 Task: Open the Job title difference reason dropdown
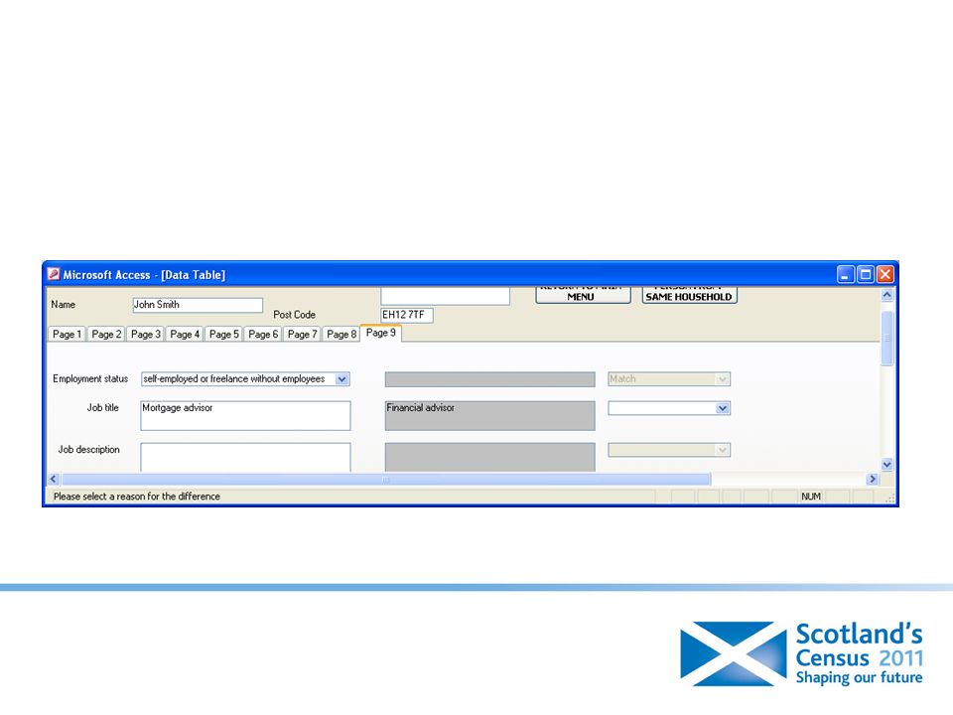point(722,408)
